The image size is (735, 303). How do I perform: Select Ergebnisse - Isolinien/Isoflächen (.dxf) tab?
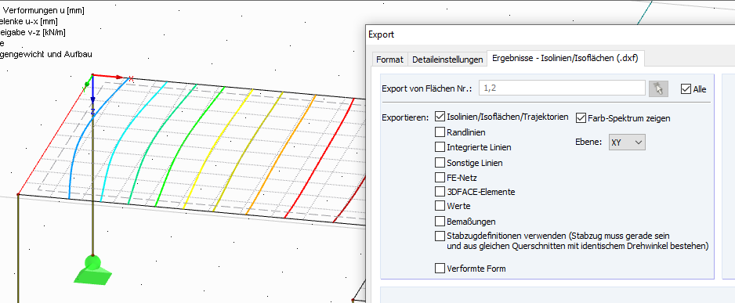(x=565, y=59)
